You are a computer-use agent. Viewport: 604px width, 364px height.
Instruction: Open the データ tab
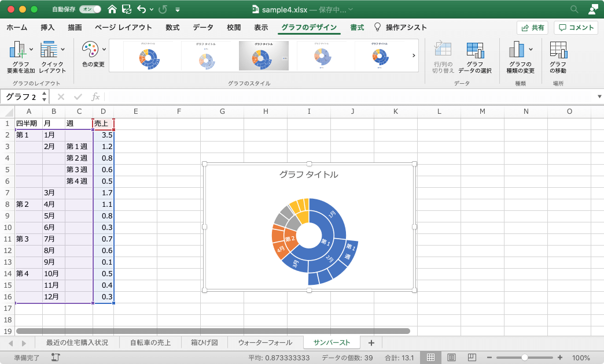(x=203, y=27)
